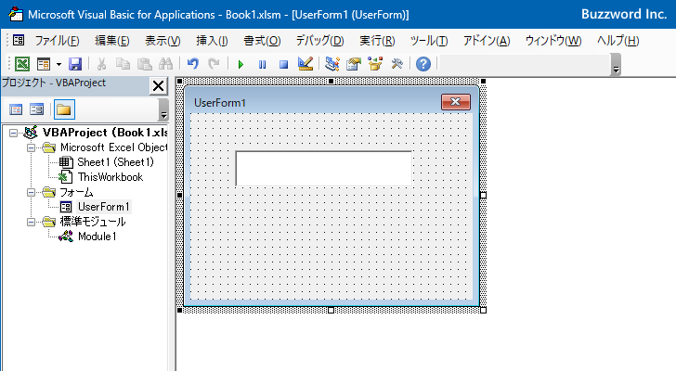Click the Save Book1 floppy disk icon
676x371 pixels.
(x=74, y=64)
